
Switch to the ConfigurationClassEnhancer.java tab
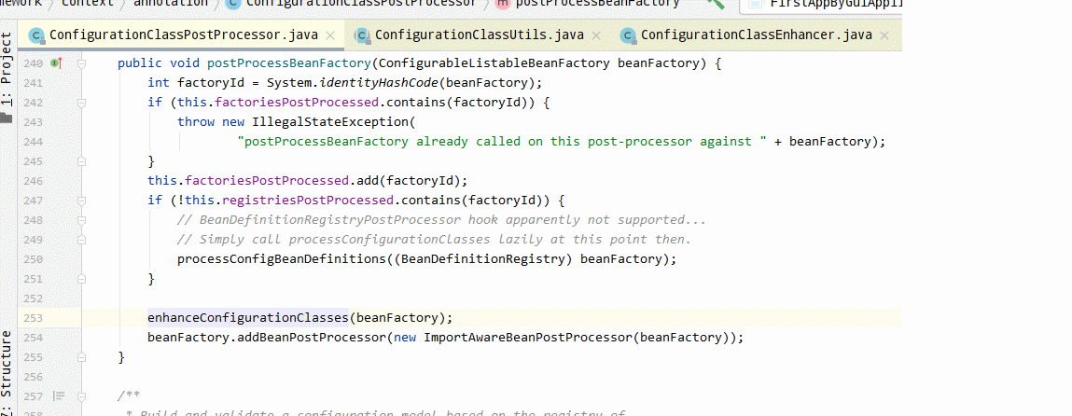(756, 35)
